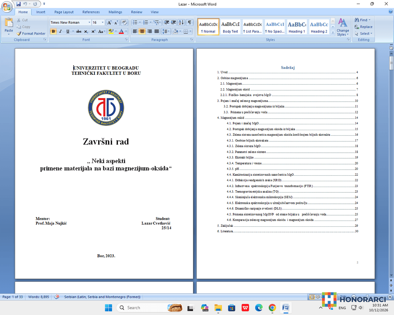Viewport: 394px width, 315px height.
Task: Click Words: 8,895 in status bar
Action: 39,297
